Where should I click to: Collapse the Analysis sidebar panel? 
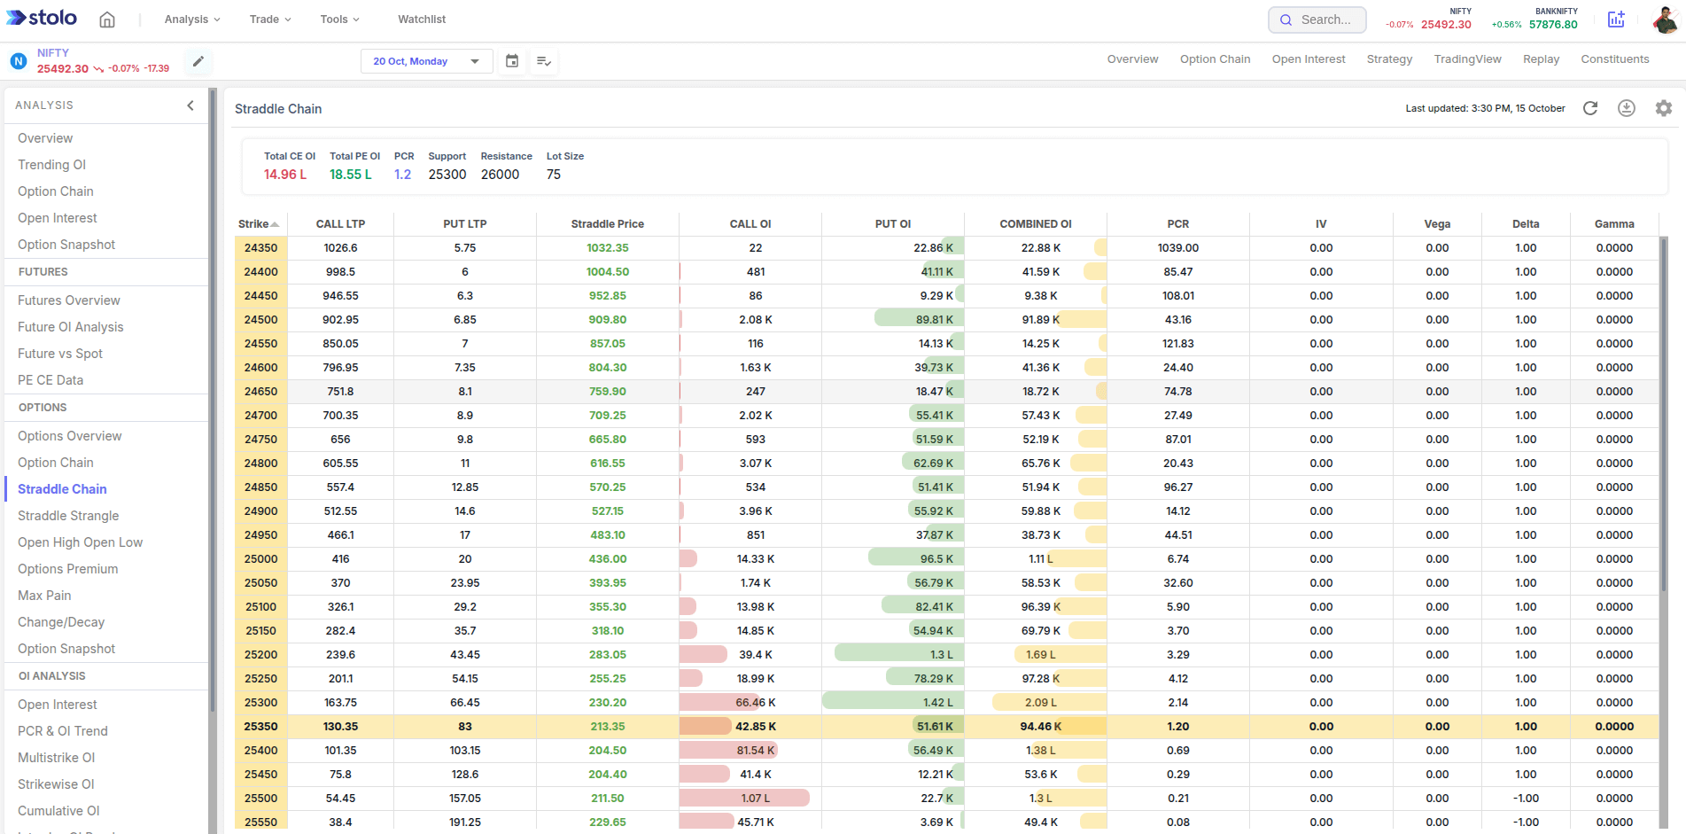point(190,105)
